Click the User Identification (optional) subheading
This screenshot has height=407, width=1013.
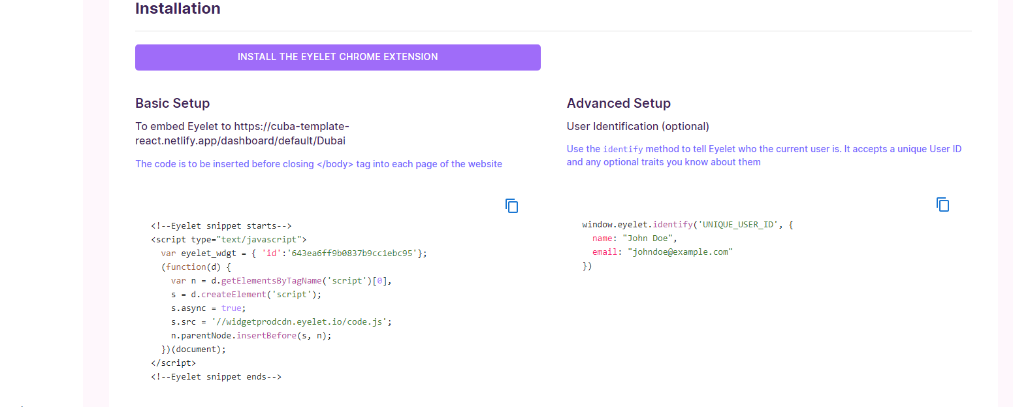(x=637, y=126)
